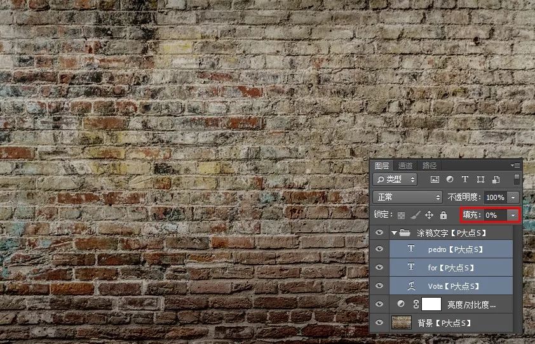The width and height of the screenshot is (535, 344).
Task: Filter layers by adjustment layer icon
Action: (x=450, y=180)
